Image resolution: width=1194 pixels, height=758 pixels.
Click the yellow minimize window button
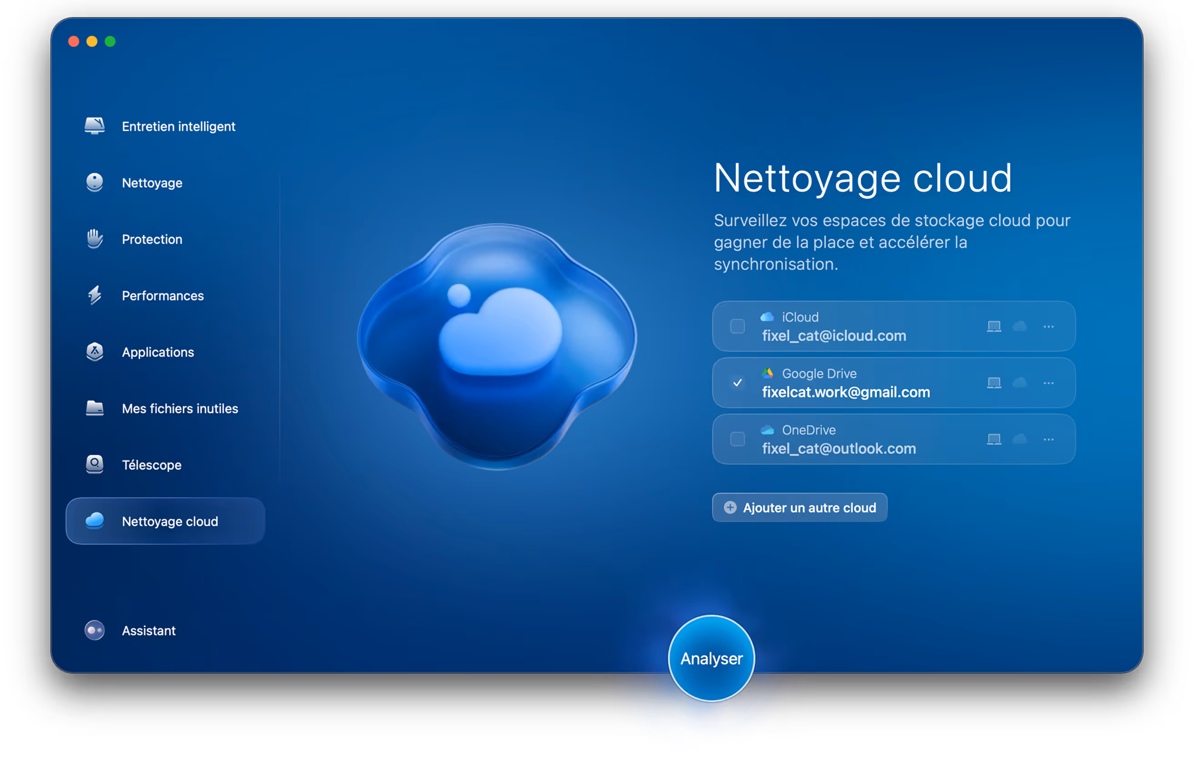pos(92,41)
